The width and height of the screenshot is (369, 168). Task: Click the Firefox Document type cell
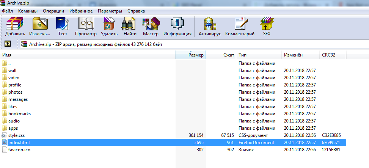click(256, 143)
